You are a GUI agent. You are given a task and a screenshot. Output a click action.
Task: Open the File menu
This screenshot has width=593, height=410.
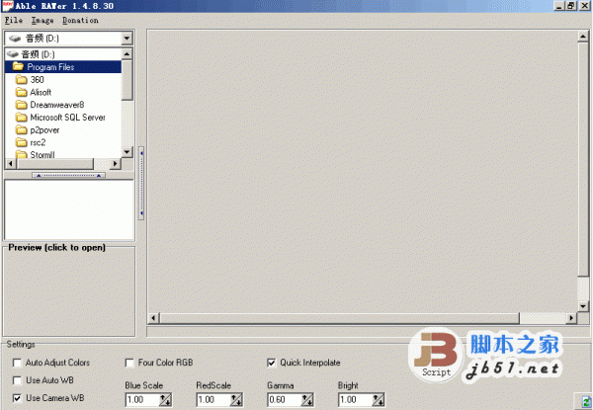(14, 21)
